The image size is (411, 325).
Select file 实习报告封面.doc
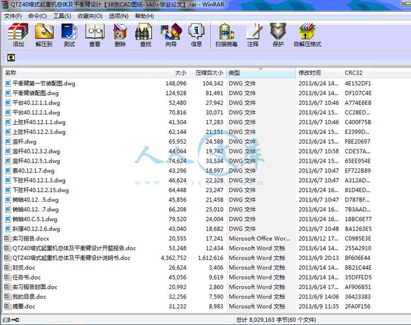pyautogui.click(x=35, y=287)
